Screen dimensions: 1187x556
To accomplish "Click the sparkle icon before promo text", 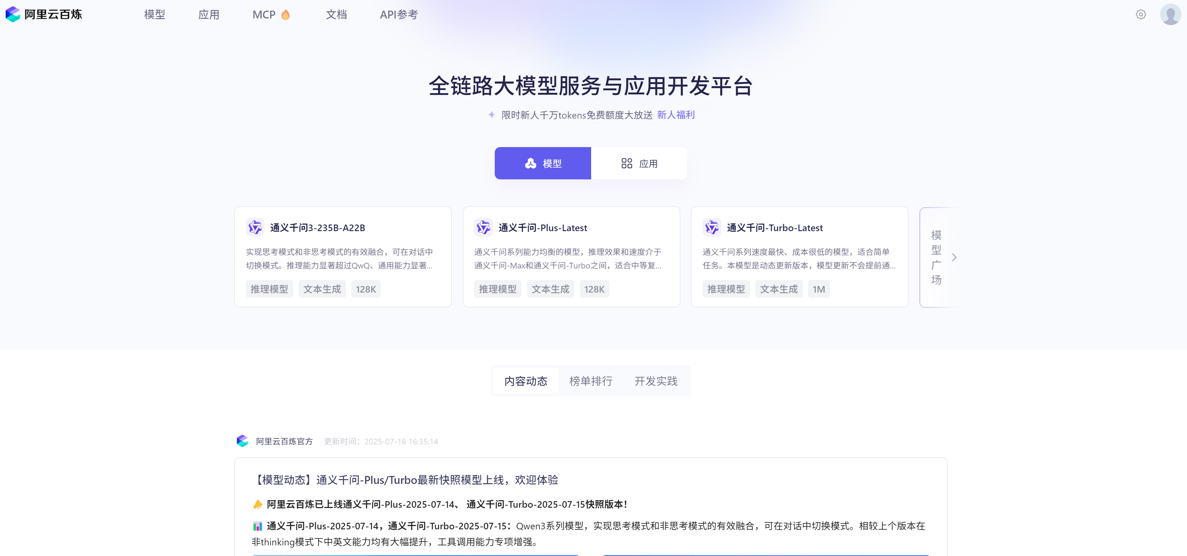I will 492,114.
